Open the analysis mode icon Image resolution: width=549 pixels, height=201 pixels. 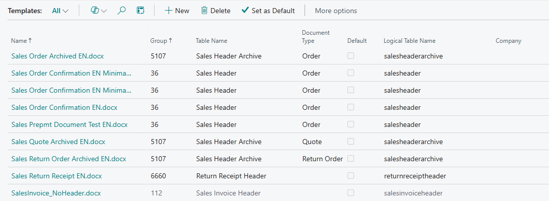140,11
